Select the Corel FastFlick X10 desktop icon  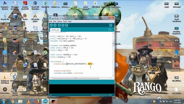pos(15,55)
